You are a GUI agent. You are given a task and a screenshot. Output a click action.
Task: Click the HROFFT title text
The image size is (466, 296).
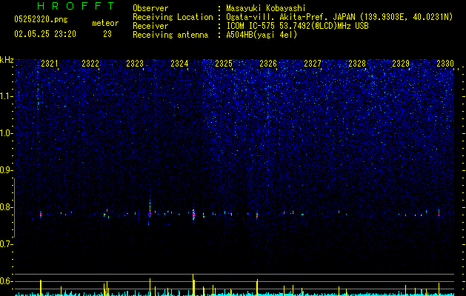click(x=76, y=6)
